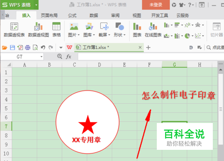Expand the 图库 dropdown arrow

94,35
